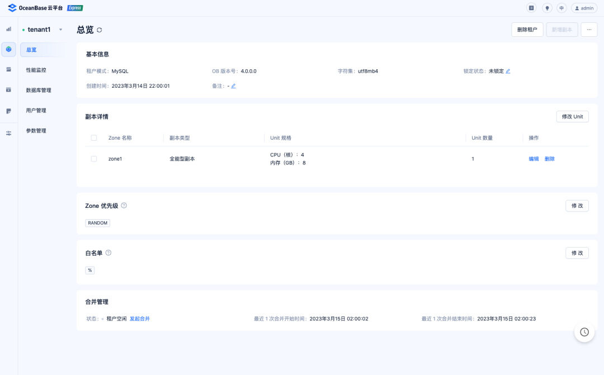Click the 副本类型 column header
The width and height of the screenshot is (604, 375).
(180, 138)
